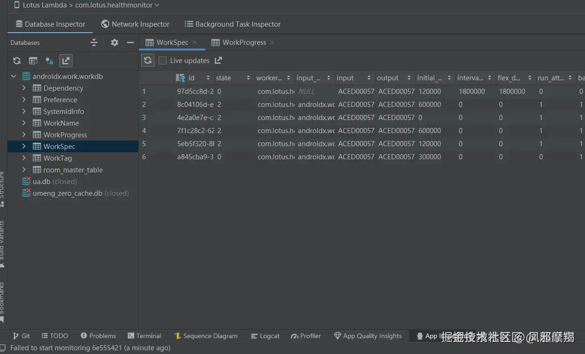Viewport: 585px width, 354px height.
Task: Collapse the androidx.work.workdb database node
Action: coord(13,77)
